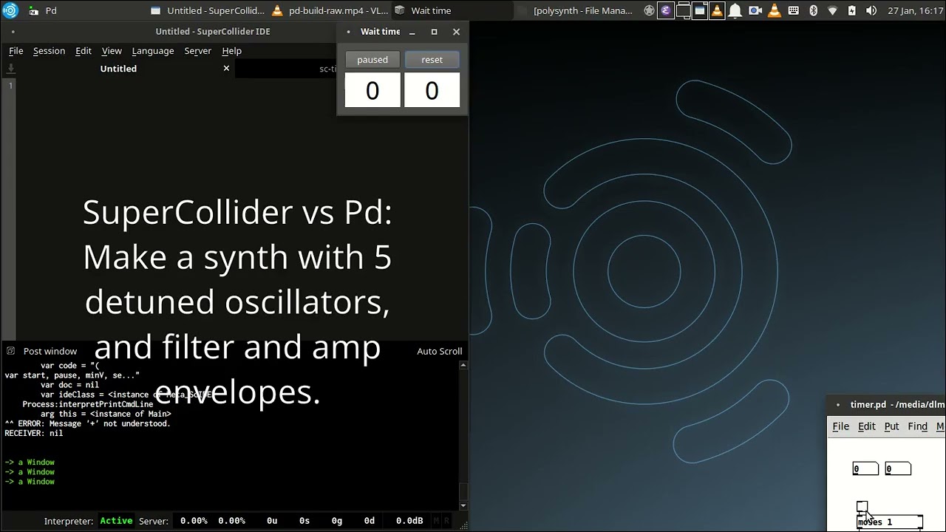The height and width of the screenshot is (532, 946).
Task: Click the left number box in Wait time
Action: tap(372, 90)
